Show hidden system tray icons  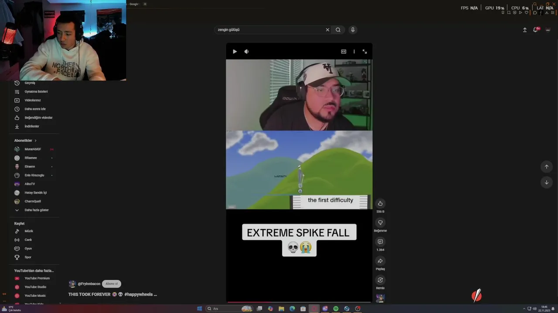524,309
